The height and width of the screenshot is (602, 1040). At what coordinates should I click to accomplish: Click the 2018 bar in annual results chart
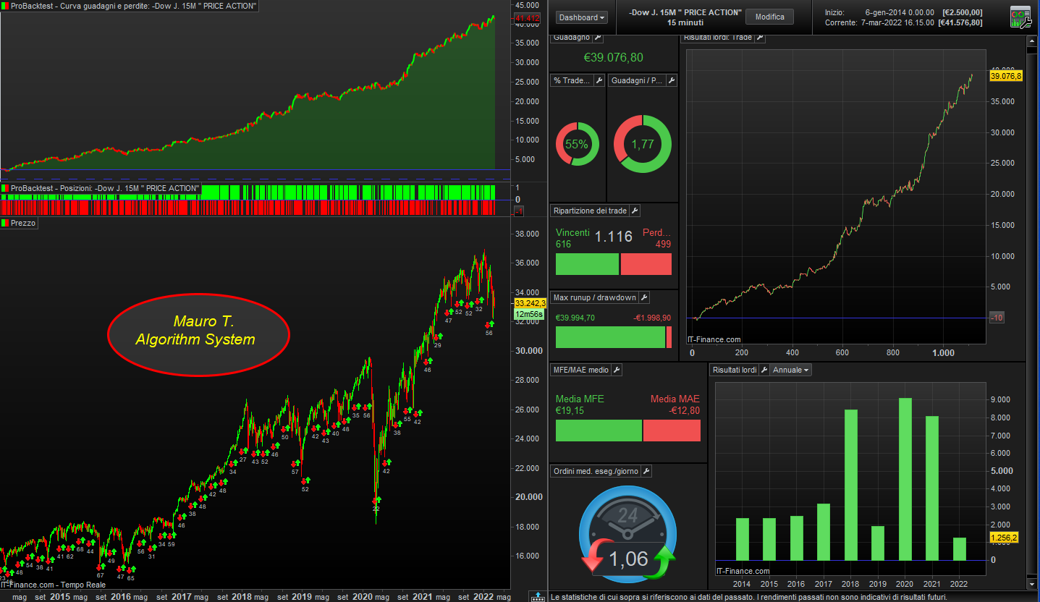(x=850, y=485)
